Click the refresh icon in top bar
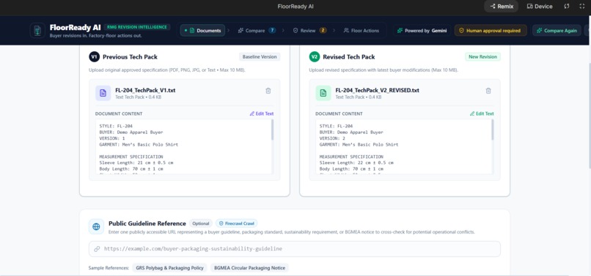 [x=567, y=7]
